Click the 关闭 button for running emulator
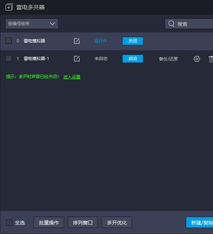Viewport: 213px width, 234px height. coord(133,41)
